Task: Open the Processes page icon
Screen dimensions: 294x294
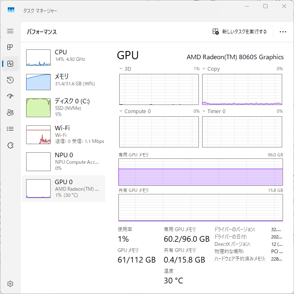Action: tap(10, 47)
